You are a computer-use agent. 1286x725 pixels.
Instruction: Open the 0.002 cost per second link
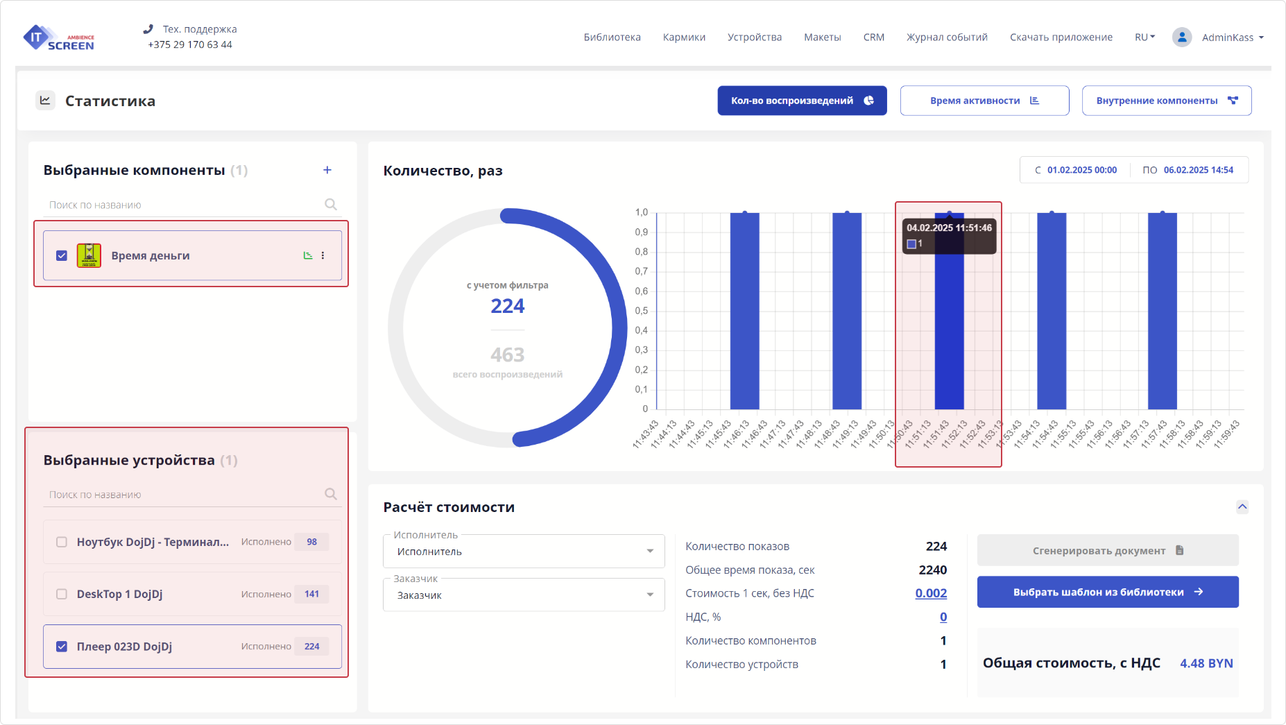point(931,593)
